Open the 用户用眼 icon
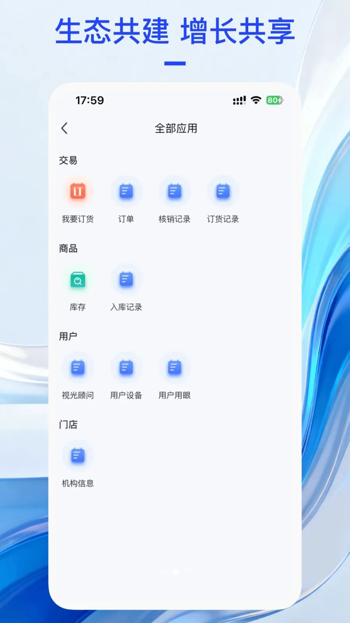This screenshot has height=623, width=350. point(174,368)
